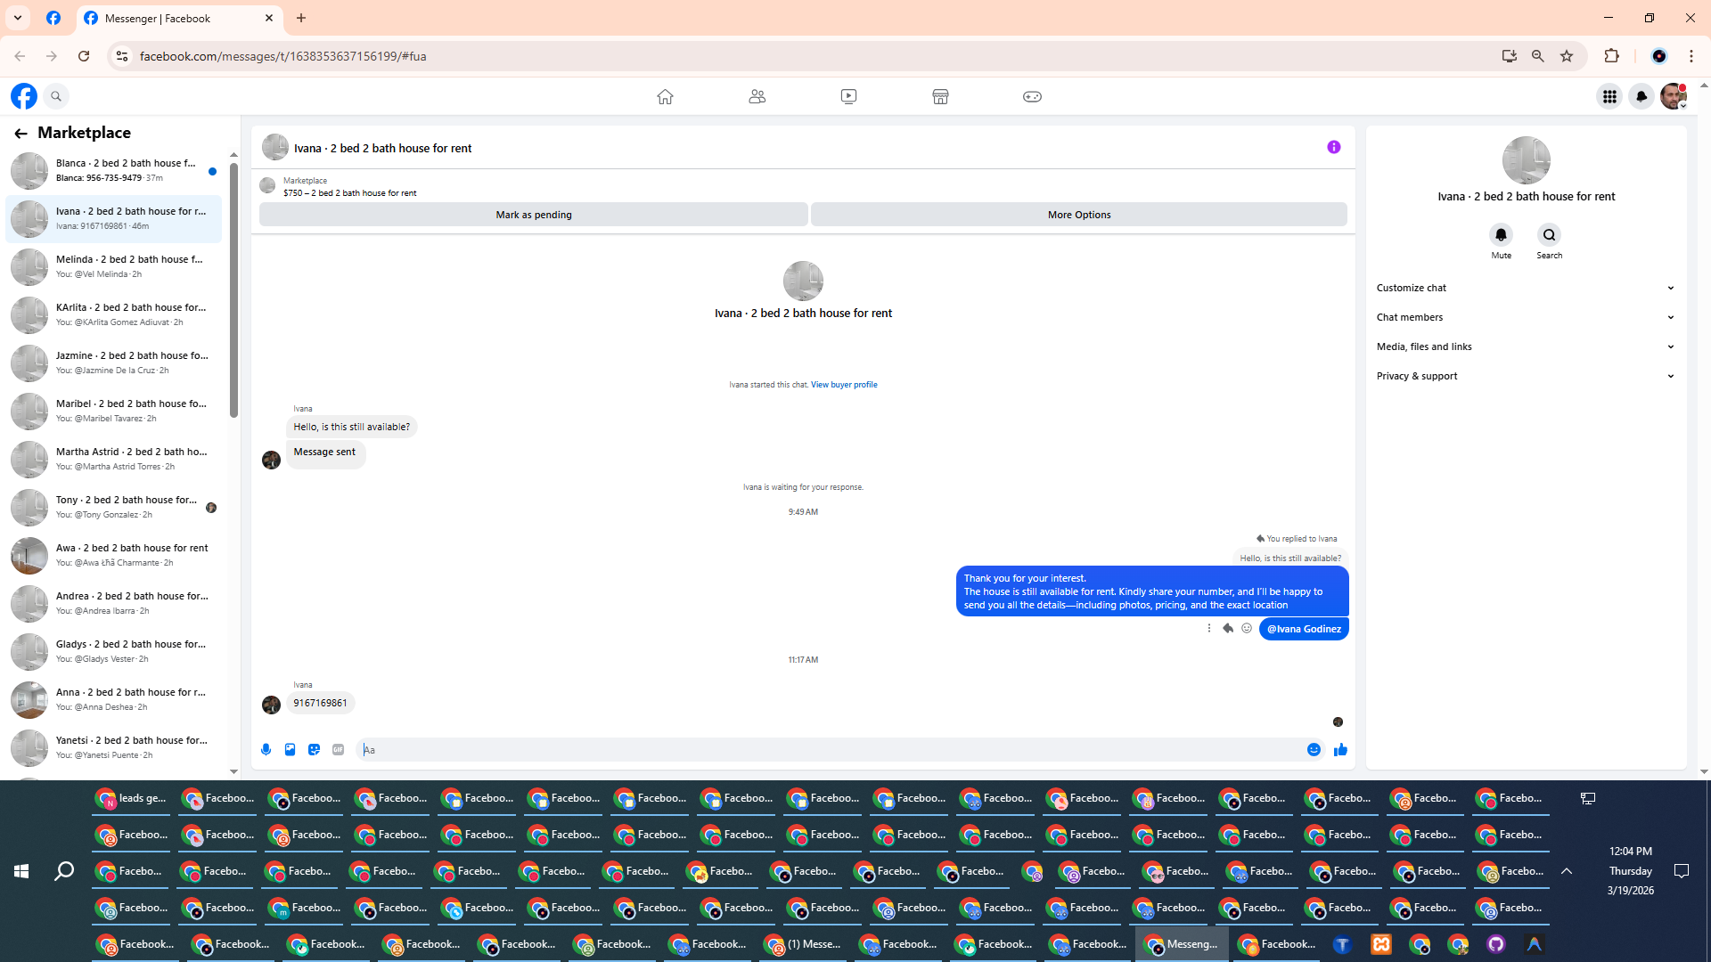Open the sticker picker icon

(314, 750)
